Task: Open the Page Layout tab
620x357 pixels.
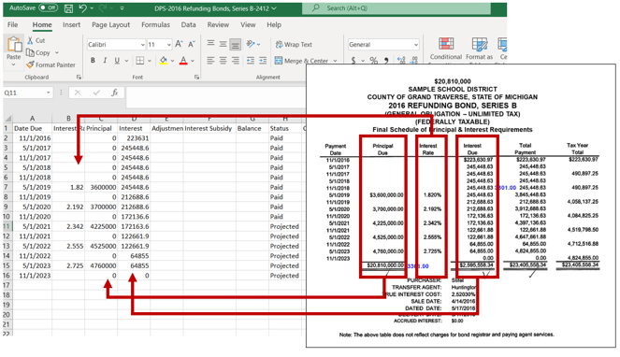Action: 110,24
